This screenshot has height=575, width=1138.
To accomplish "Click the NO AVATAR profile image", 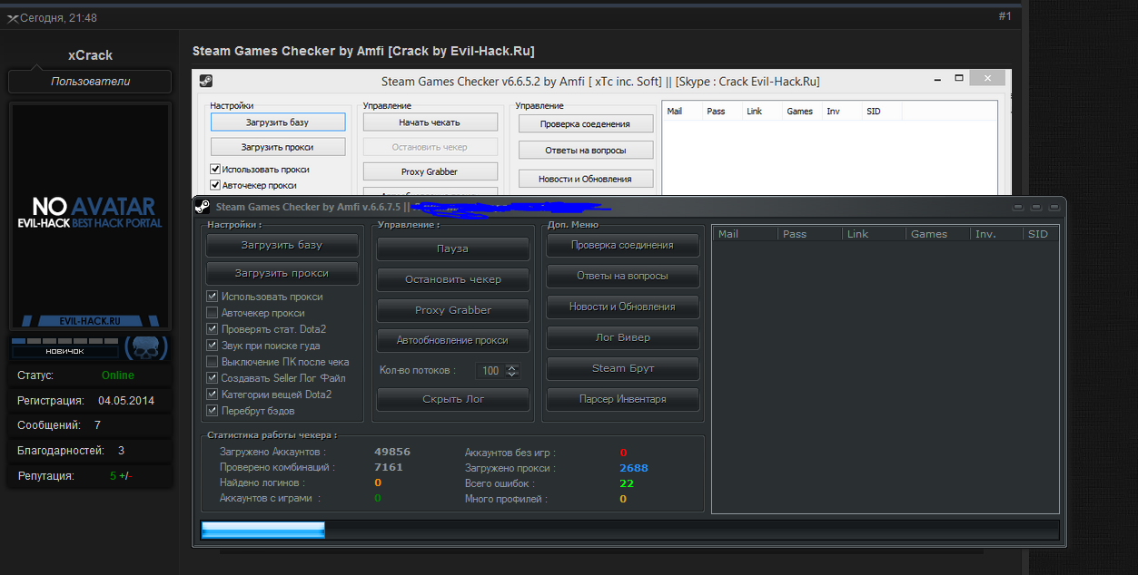I will pyautogui.click(x=90, y=216).
